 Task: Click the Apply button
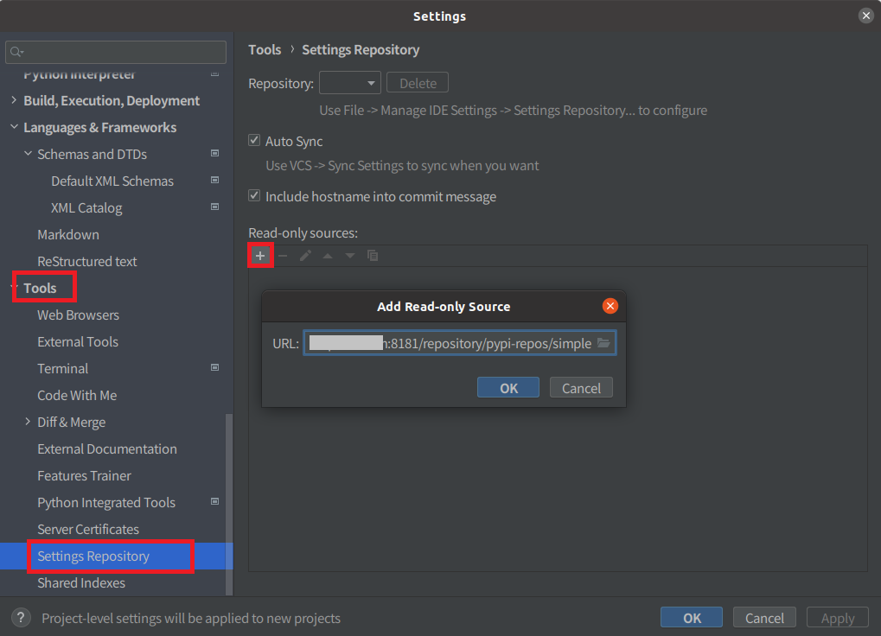(837, 618)
